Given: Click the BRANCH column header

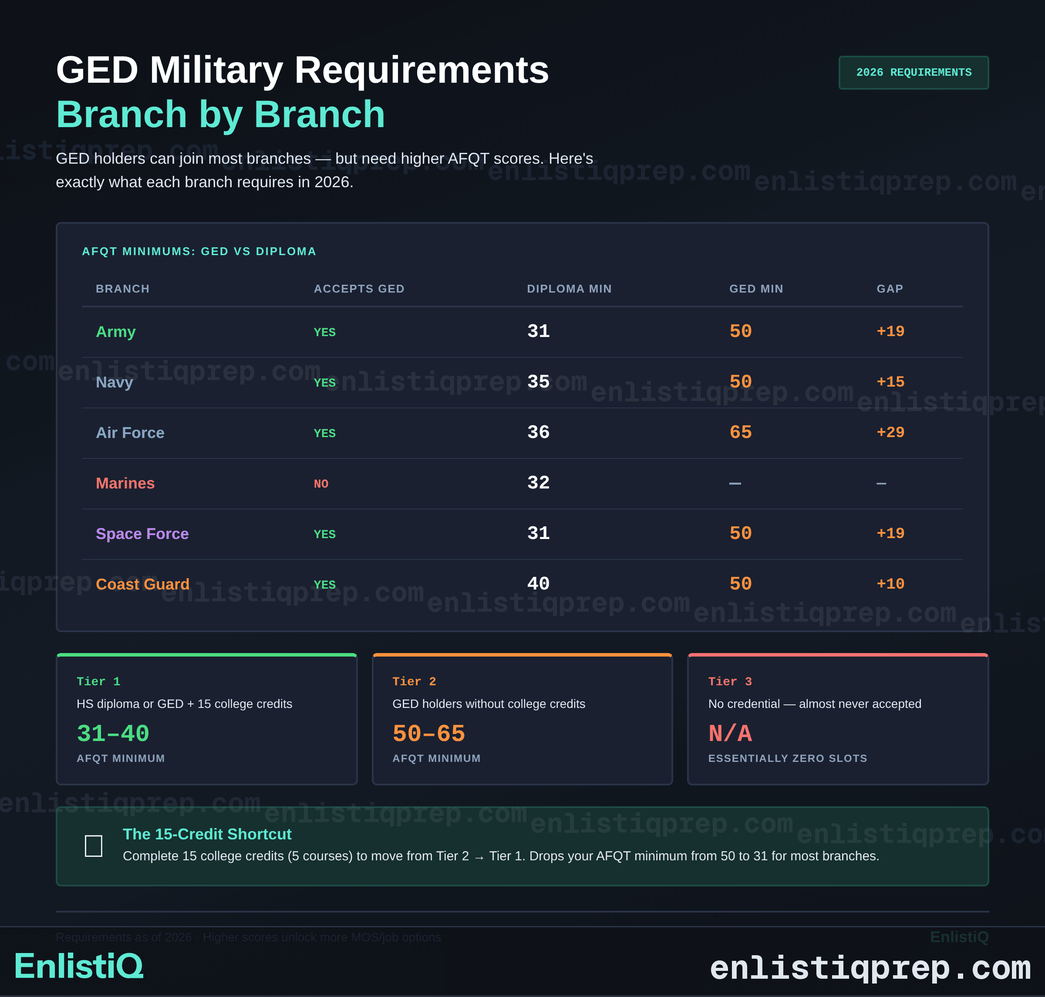Looking at the screenshot, I should click(x=123, y=289).
